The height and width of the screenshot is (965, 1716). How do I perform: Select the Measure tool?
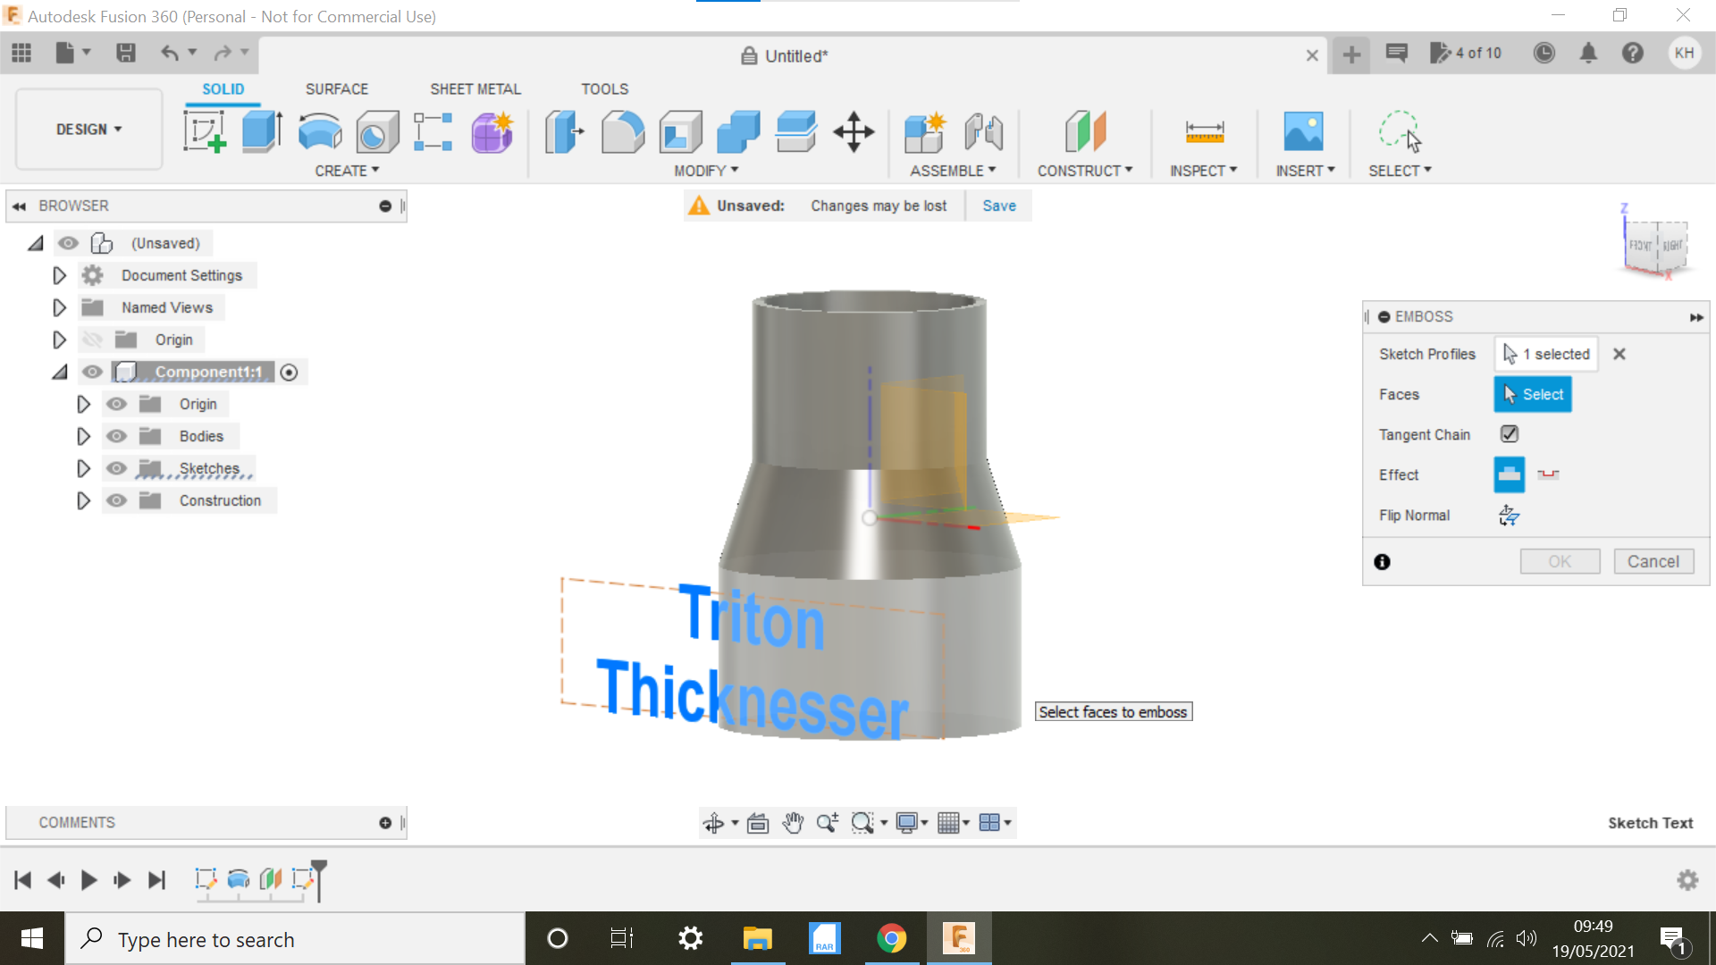tap(1204, 132)
